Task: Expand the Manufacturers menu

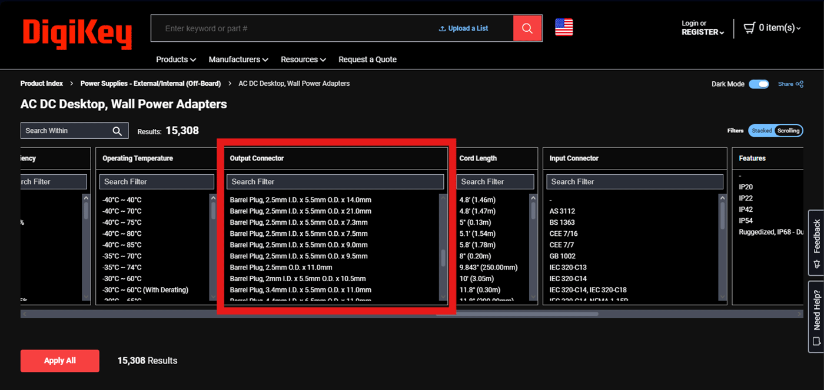Action: click(x=238, y=59)
